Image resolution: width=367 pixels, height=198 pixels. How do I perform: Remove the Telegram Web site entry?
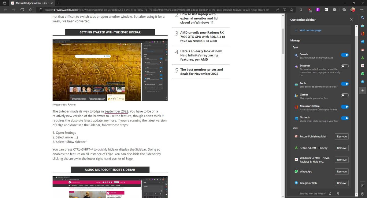click(x=341, y=183)
